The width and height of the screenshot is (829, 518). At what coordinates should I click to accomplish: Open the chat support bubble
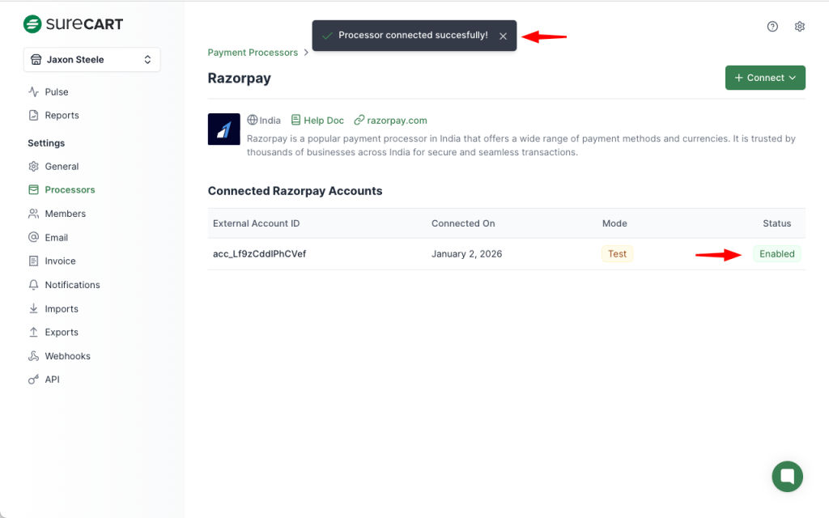787,476
